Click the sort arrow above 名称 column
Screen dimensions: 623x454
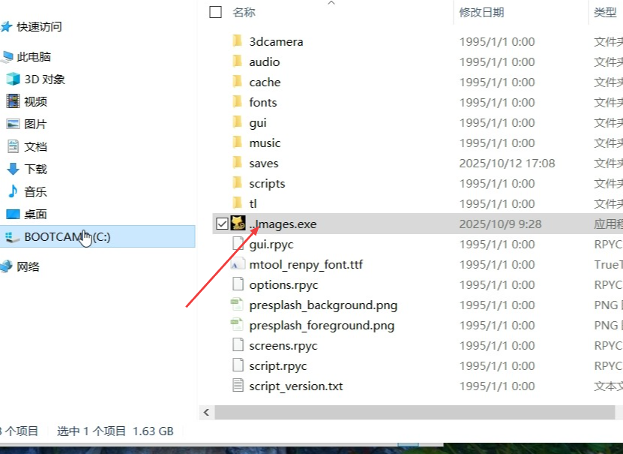[331, 3]
